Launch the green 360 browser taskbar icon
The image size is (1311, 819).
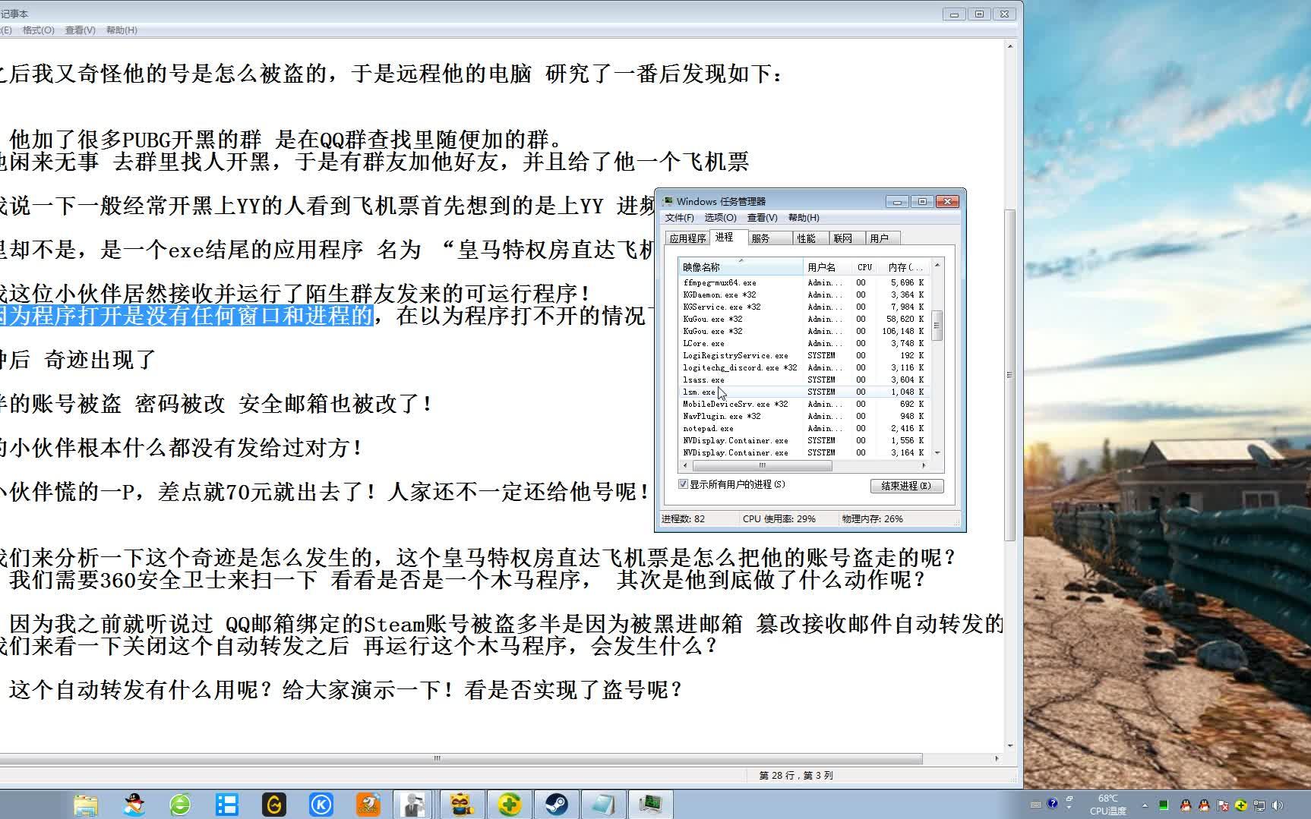point(180,805)
